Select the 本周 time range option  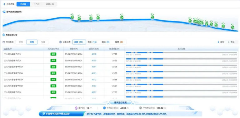[x=32, y=42]
